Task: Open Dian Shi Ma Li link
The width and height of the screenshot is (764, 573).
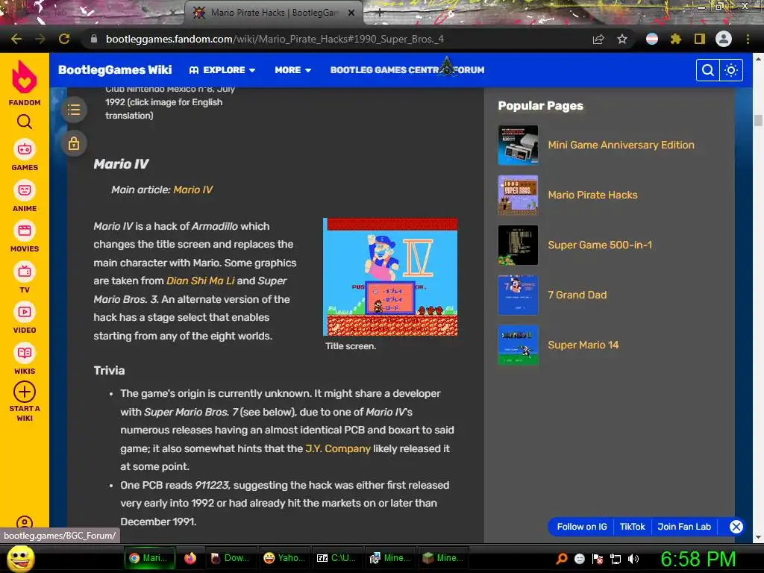Action: pyautogui.click(x=200, y=281)
